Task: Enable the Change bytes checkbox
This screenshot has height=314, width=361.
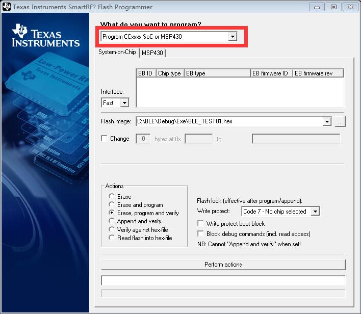Action: click(x=104, y=138)
